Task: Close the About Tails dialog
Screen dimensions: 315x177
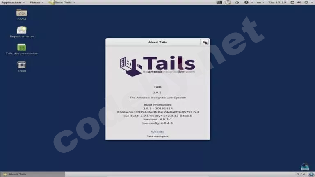Action: [205, 42]
